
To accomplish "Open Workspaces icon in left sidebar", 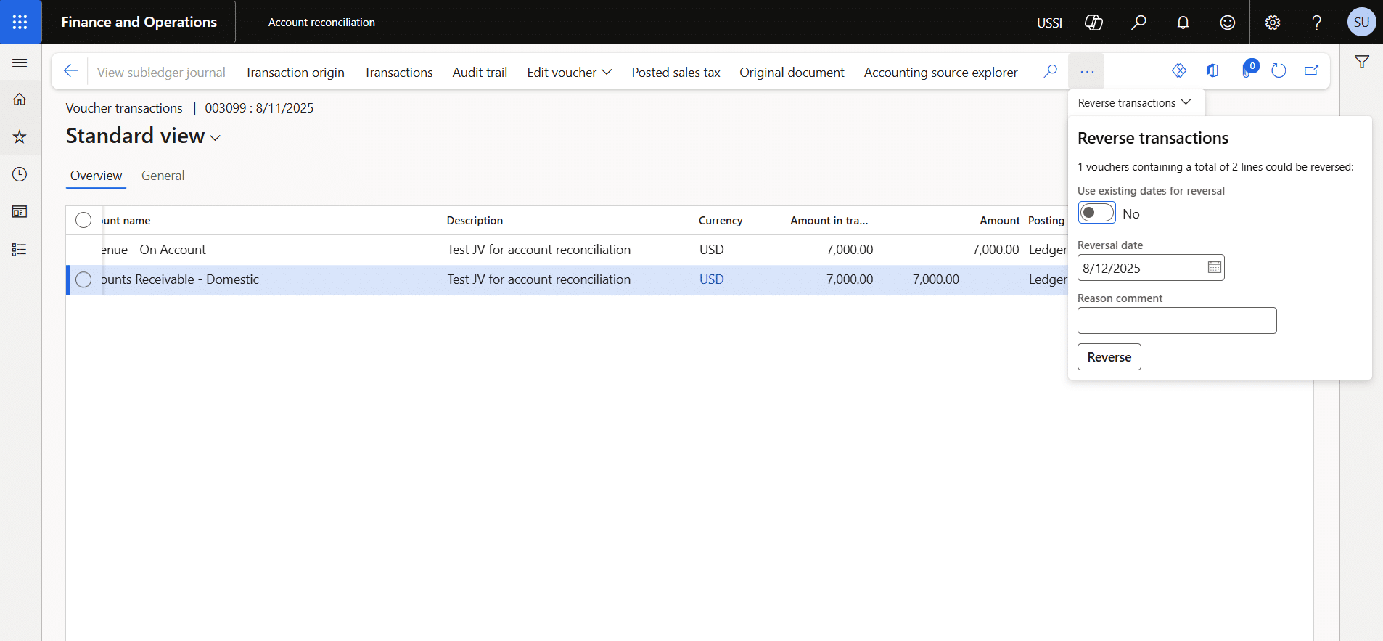I will (20, 212).
